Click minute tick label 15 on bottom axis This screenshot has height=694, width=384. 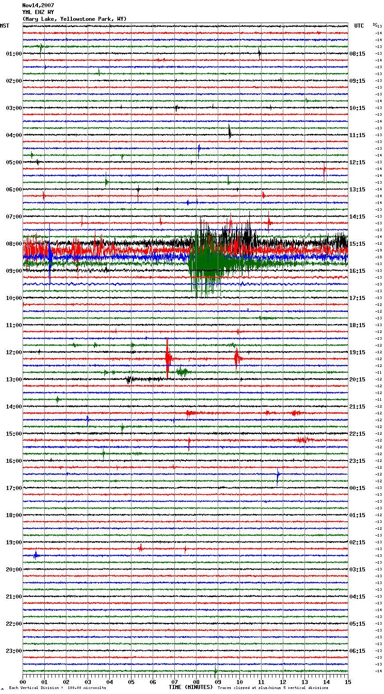348,682
